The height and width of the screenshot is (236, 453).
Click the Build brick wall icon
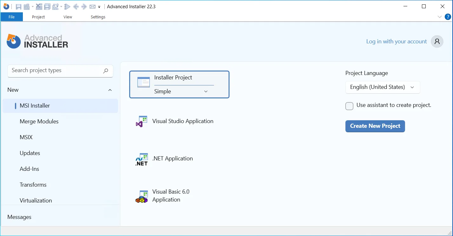[27, 7]
